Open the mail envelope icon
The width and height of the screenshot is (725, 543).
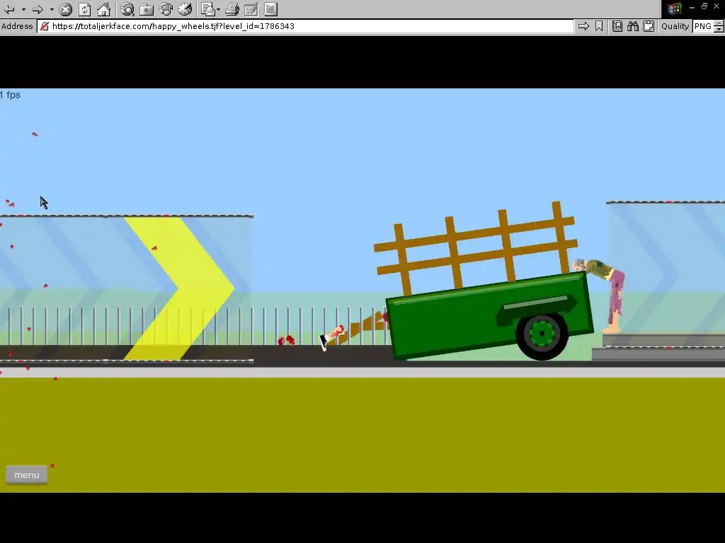[208, 9]
